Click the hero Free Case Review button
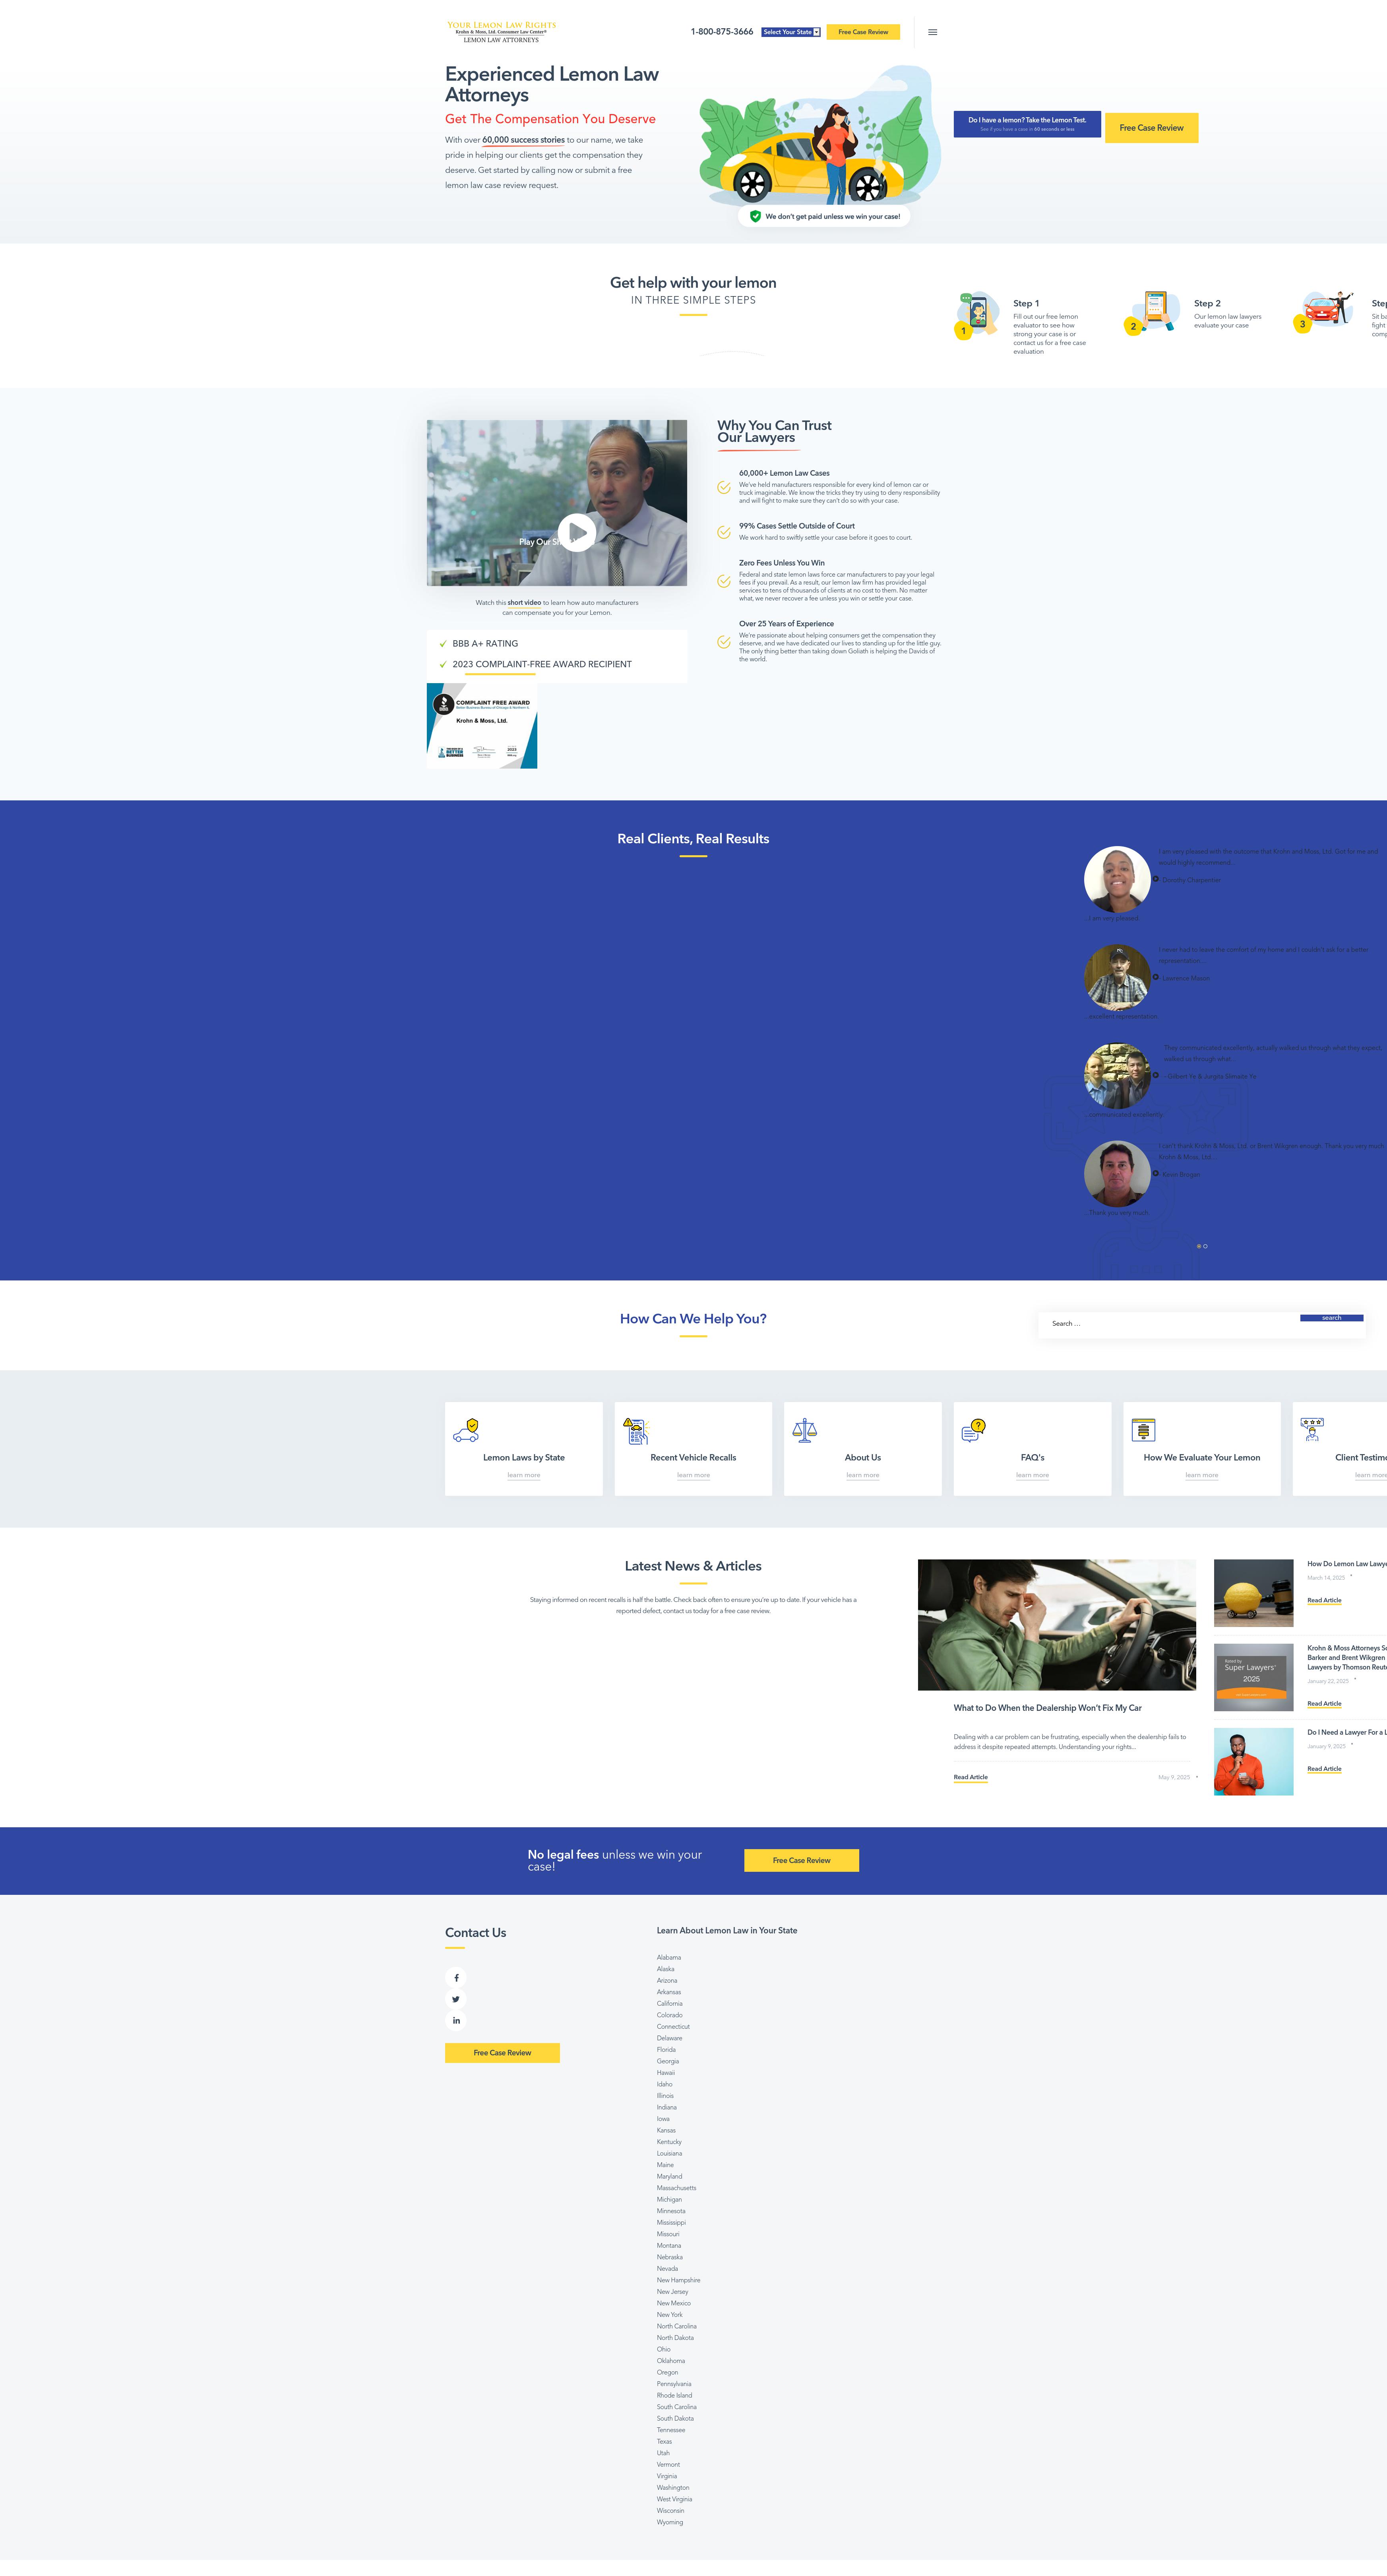Screen dimensions: 1387x2576 click(1151, 128)
